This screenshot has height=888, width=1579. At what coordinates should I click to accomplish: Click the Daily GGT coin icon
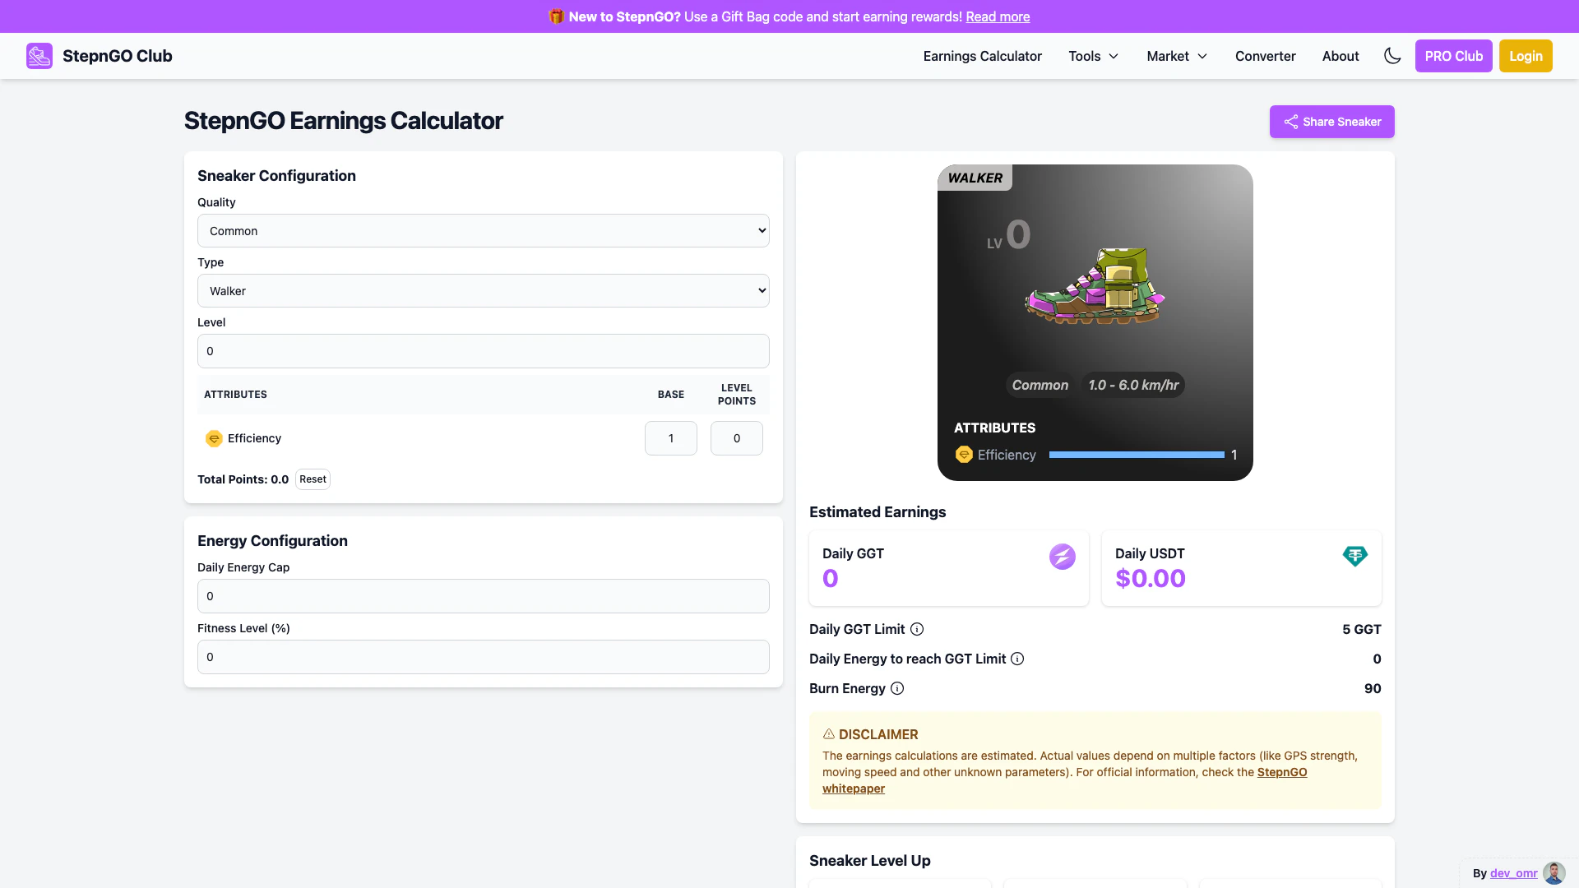[x=1063, y=557]
